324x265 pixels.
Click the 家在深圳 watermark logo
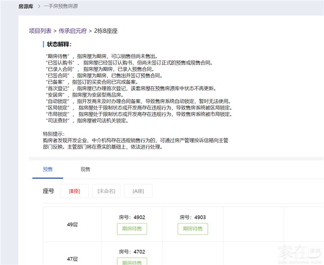(299, 252)
